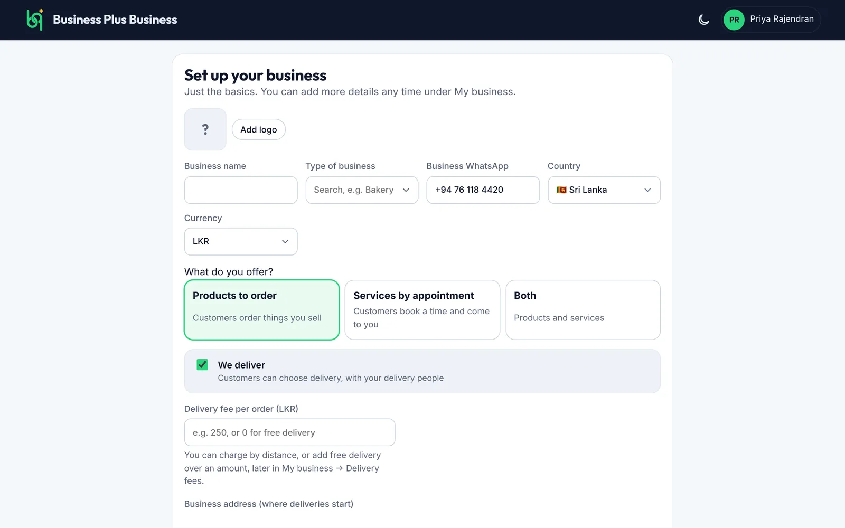Click the Sri Lanka flag icon

[561, 190]
